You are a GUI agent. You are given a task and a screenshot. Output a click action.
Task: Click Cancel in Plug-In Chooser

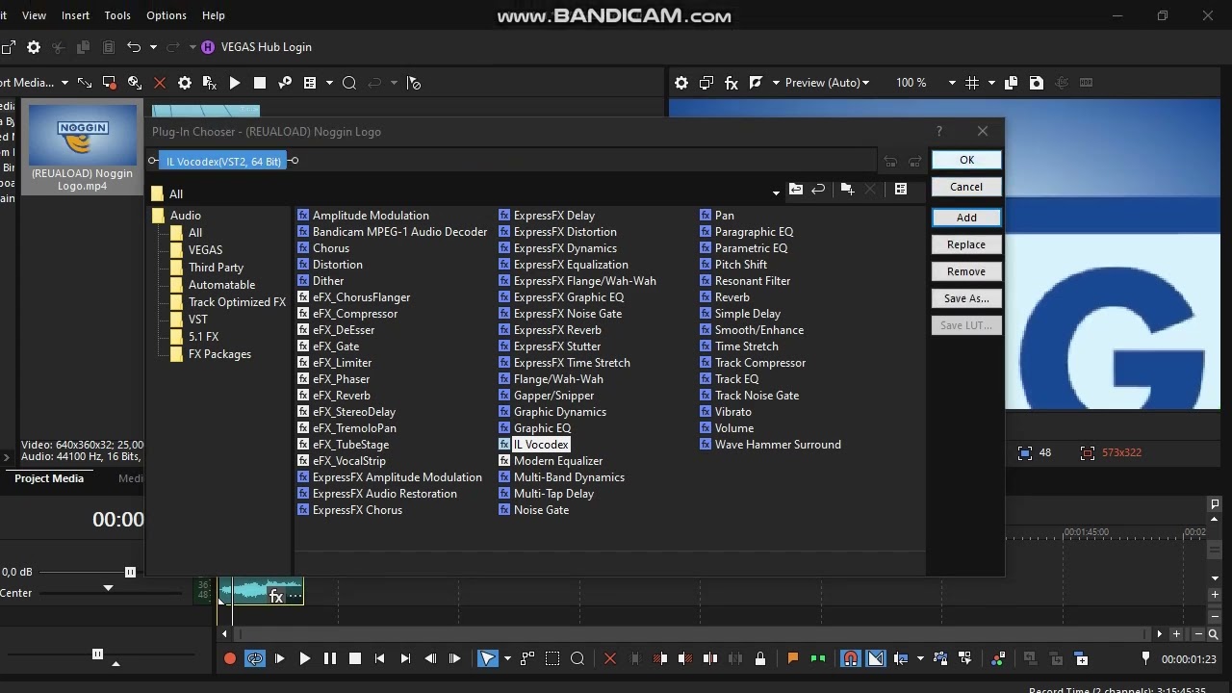click(966, 187)
